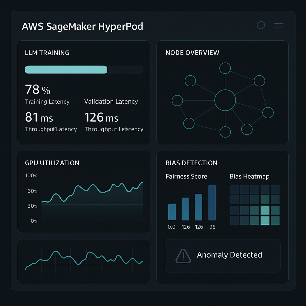This screenshot has width=306, height=306.
Task: Click the LLM TRAINING panel heading
Action: [x=47, y=53]
